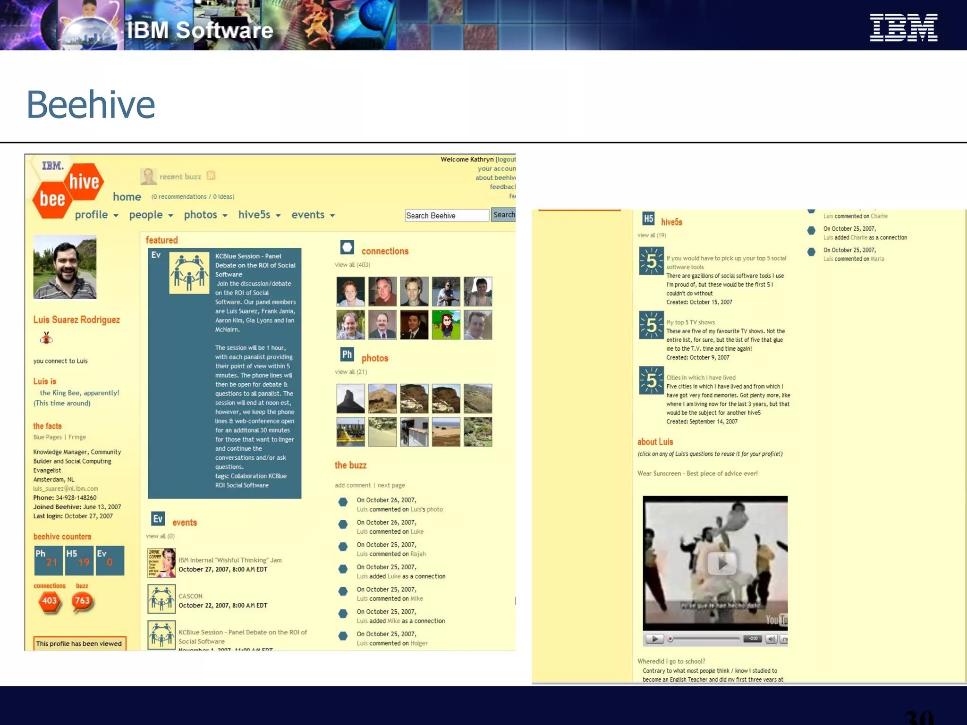Open Luis Suarez Rodriguez profile photo
The image size is (967, 725).
65,267
